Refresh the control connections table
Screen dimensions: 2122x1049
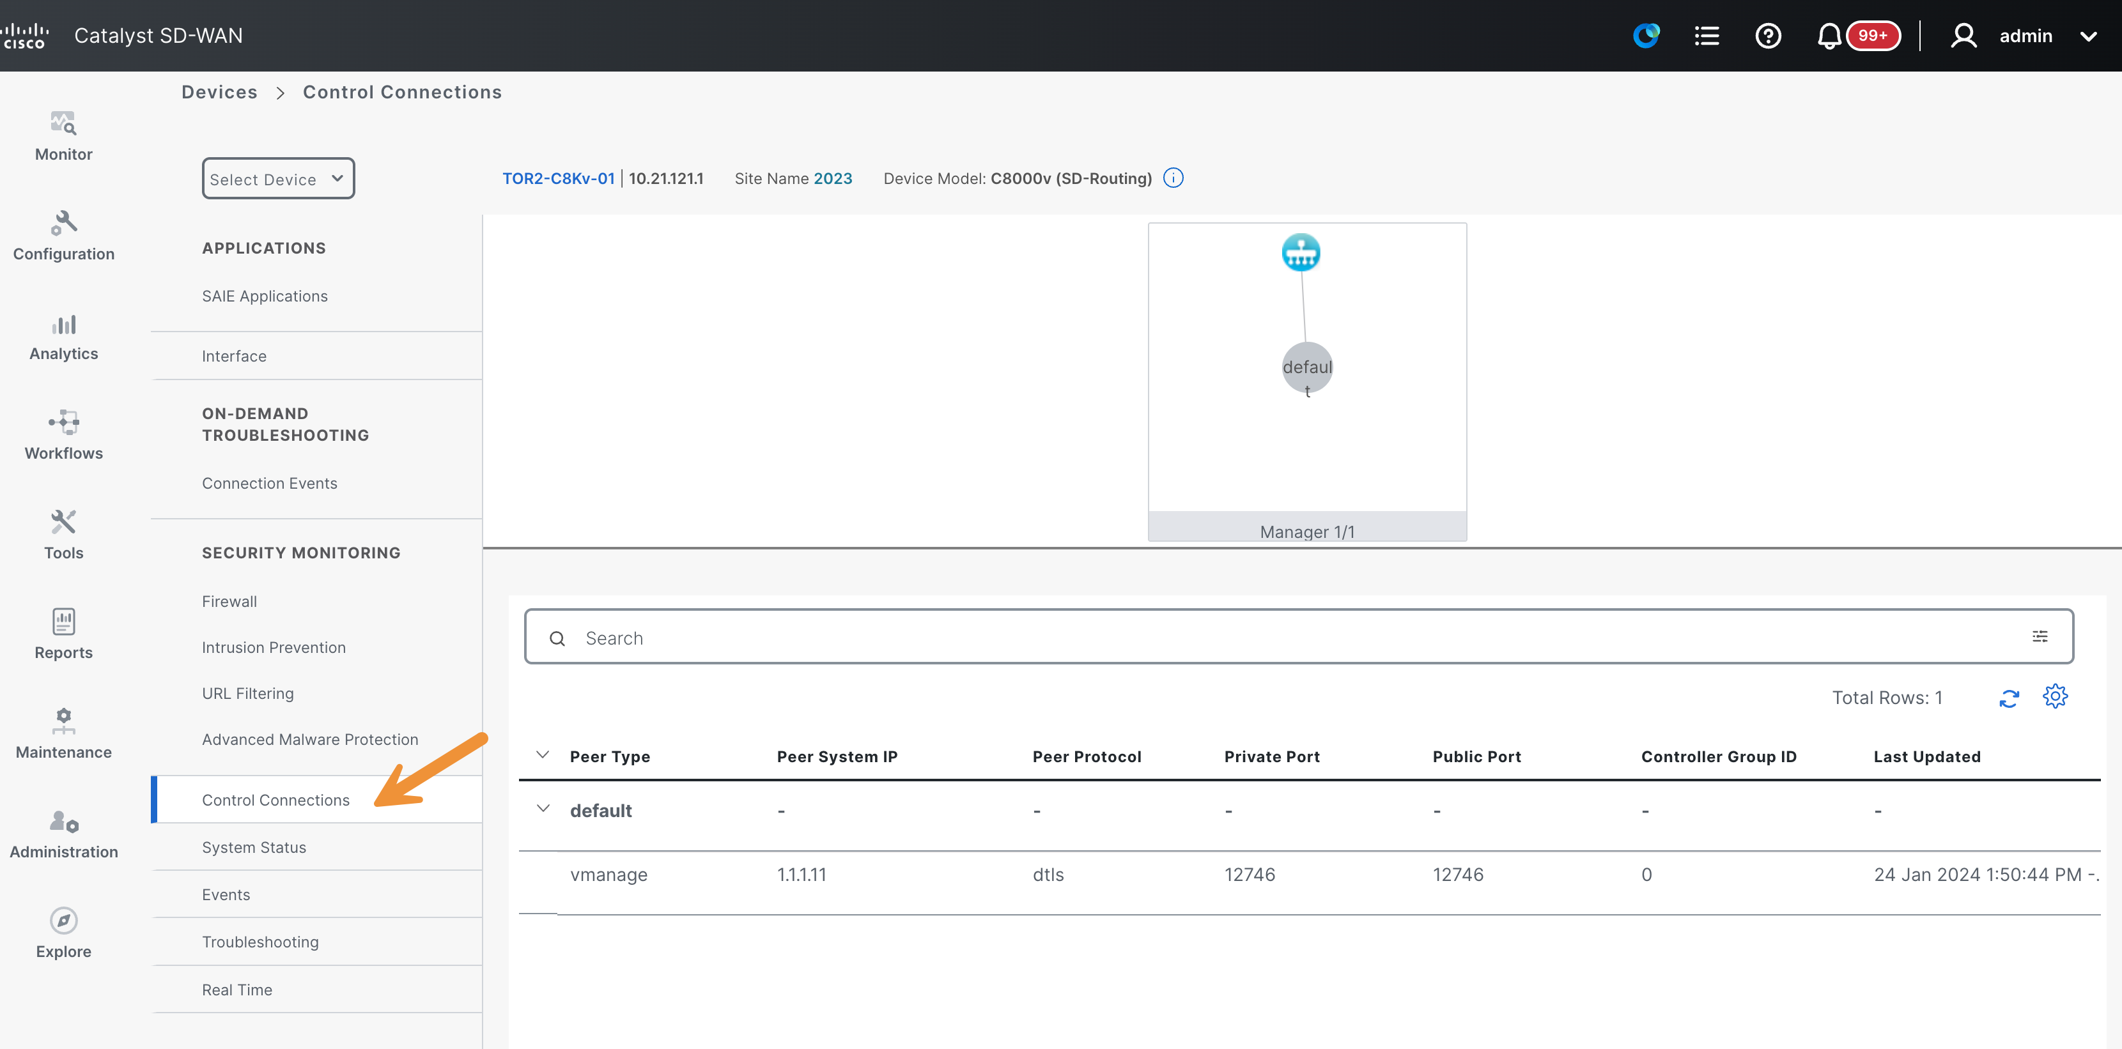pyautogui.click(x=2009, y=698)
